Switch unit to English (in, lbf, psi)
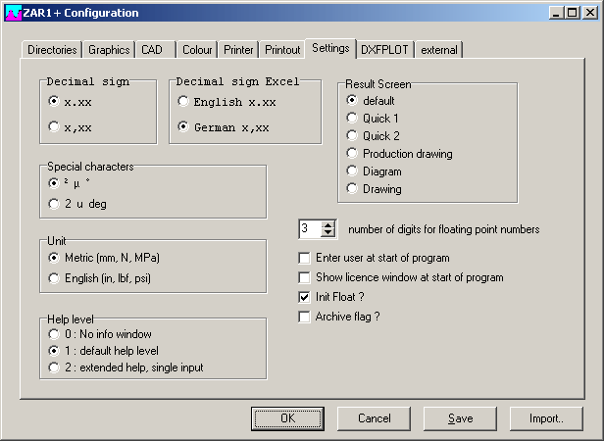Image resolution: width=604 pixels, height=441 pixels. pyautogui.click(x=54, y=279)
